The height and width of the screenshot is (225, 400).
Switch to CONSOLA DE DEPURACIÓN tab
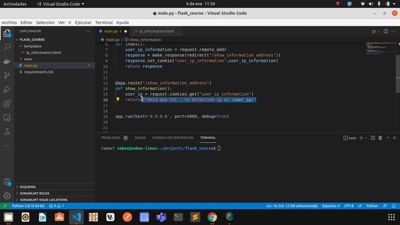coord(172,137)
